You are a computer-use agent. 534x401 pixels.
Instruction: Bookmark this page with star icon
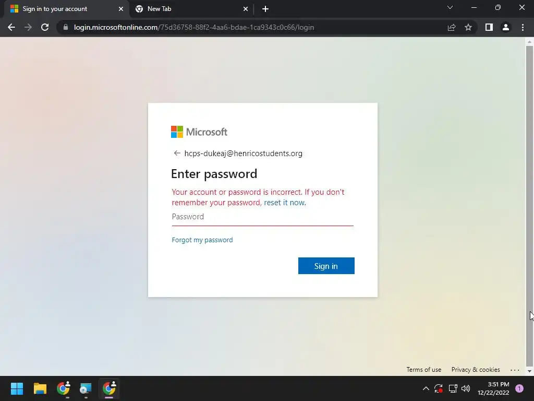[468, 27]
